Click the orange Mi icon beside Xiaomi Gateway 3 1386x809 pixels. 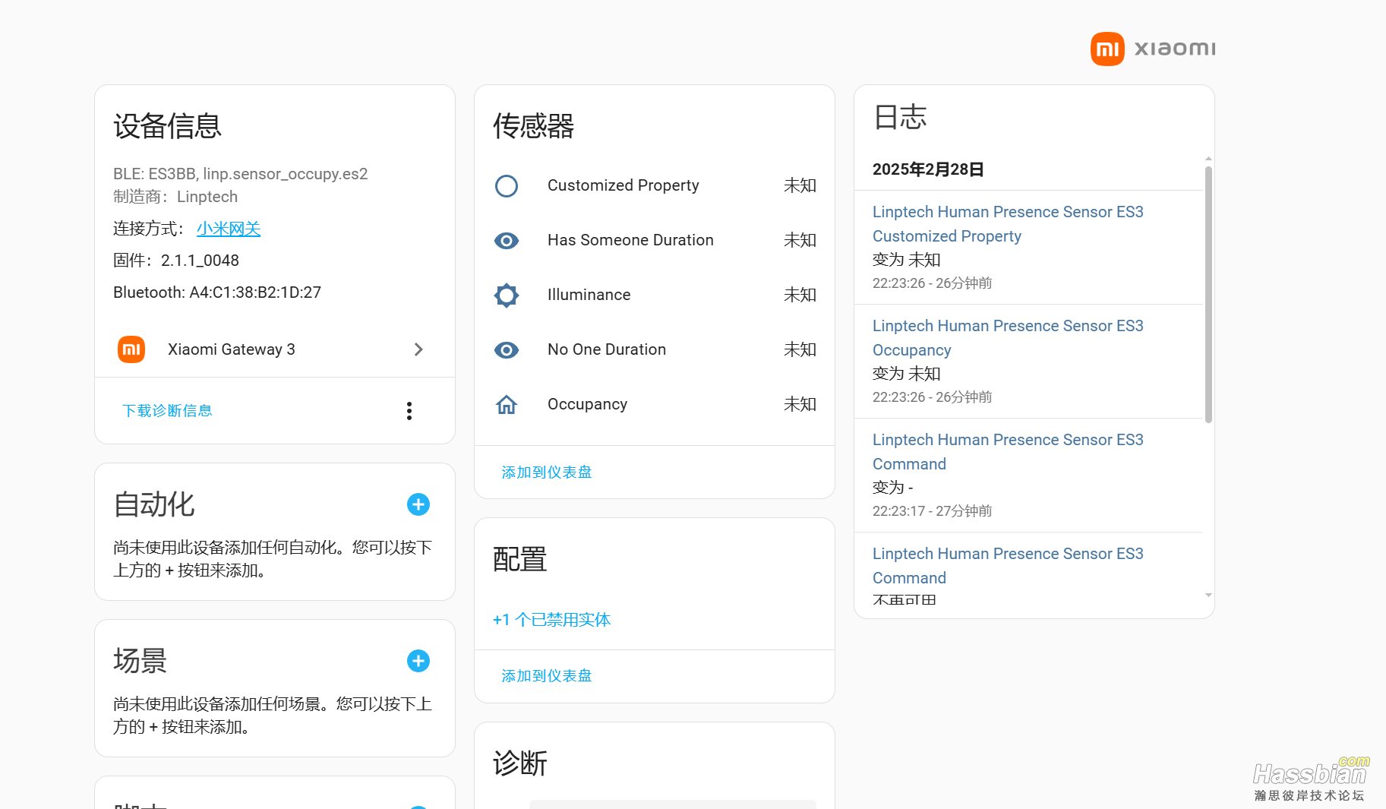(x=131, y=349)
